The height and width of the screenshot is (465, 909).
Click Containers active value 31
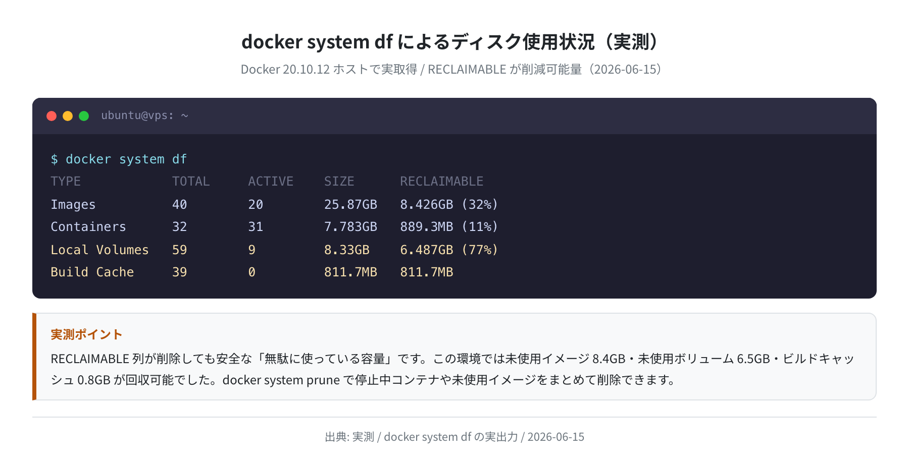click(256, 227)
